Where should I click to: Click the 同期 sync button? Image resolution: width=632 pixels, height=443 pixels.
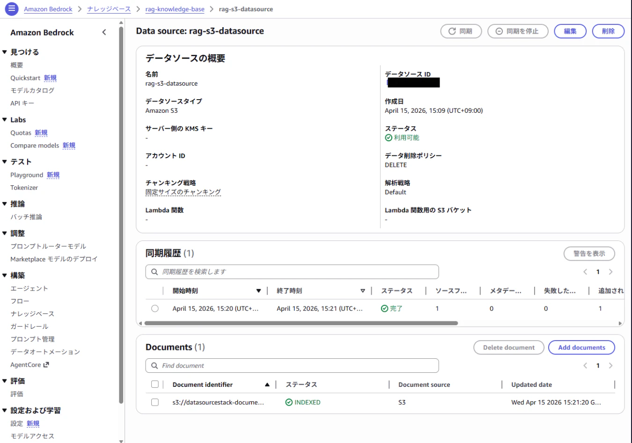(x=461, y=31)
